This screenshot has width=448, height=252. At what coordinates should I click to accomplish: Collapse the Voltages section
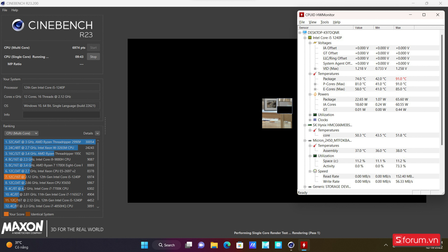click(x=310, y=43)
